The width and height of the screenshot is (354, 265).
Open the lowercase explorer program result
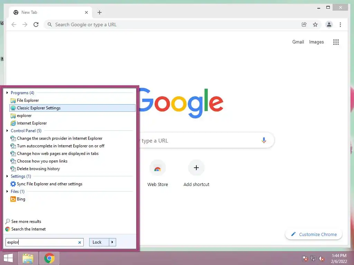point(72,116)
